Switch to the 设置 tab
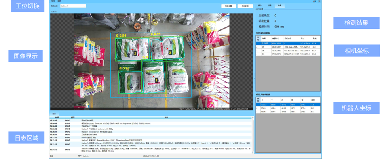382x160 pixels. [270, 5]
